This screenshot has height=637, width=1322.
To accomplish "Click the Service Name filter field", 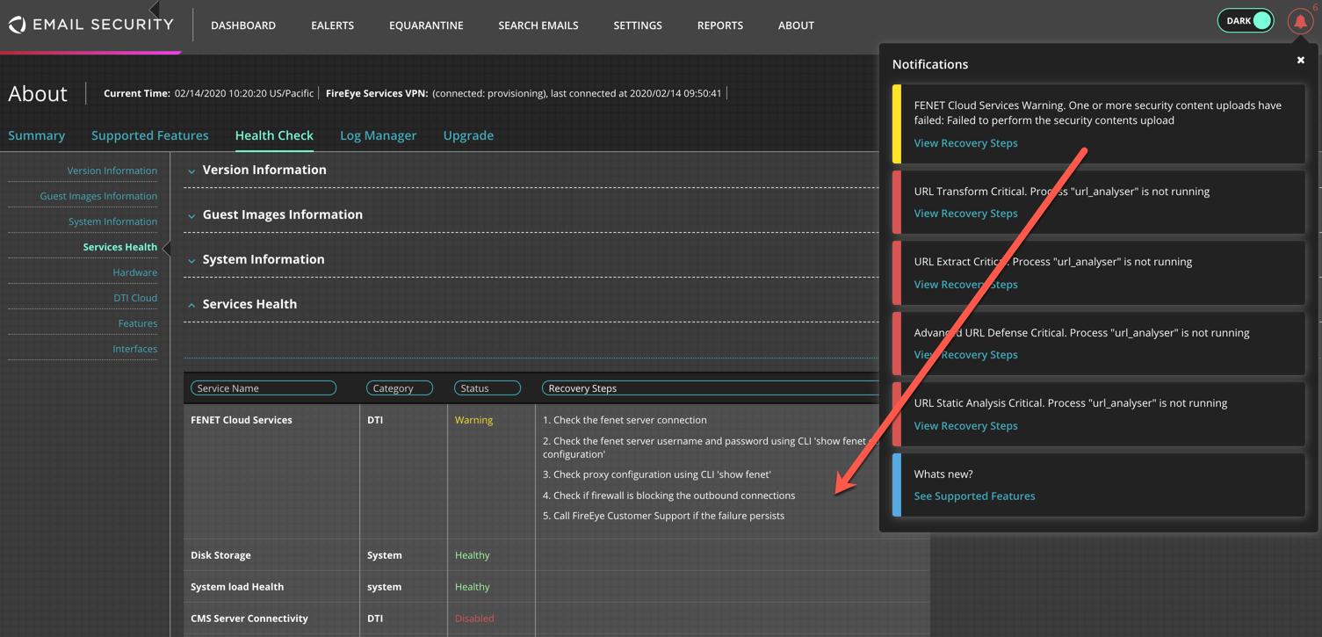I will (x=264, y=388).
